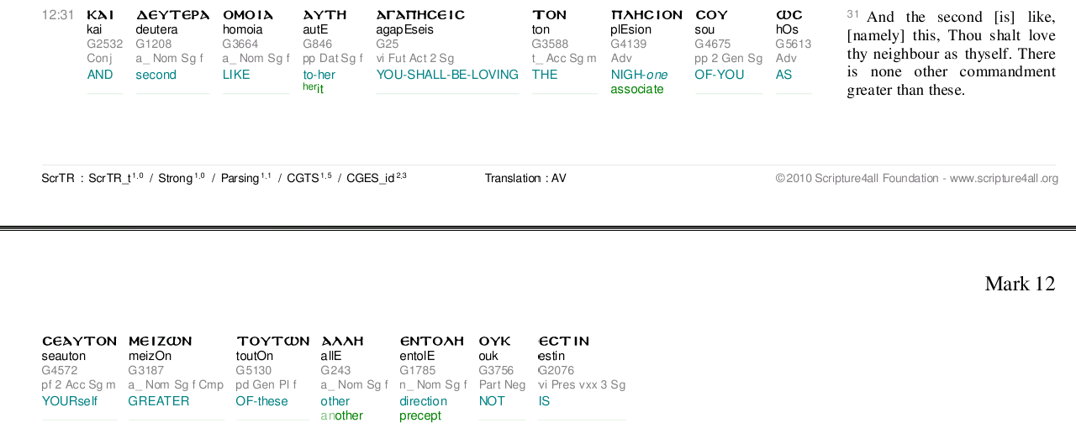The height and width of the screenshot is (428, 1076).
Task: Click the Mark 12 page header
Action: (1019, 284)
